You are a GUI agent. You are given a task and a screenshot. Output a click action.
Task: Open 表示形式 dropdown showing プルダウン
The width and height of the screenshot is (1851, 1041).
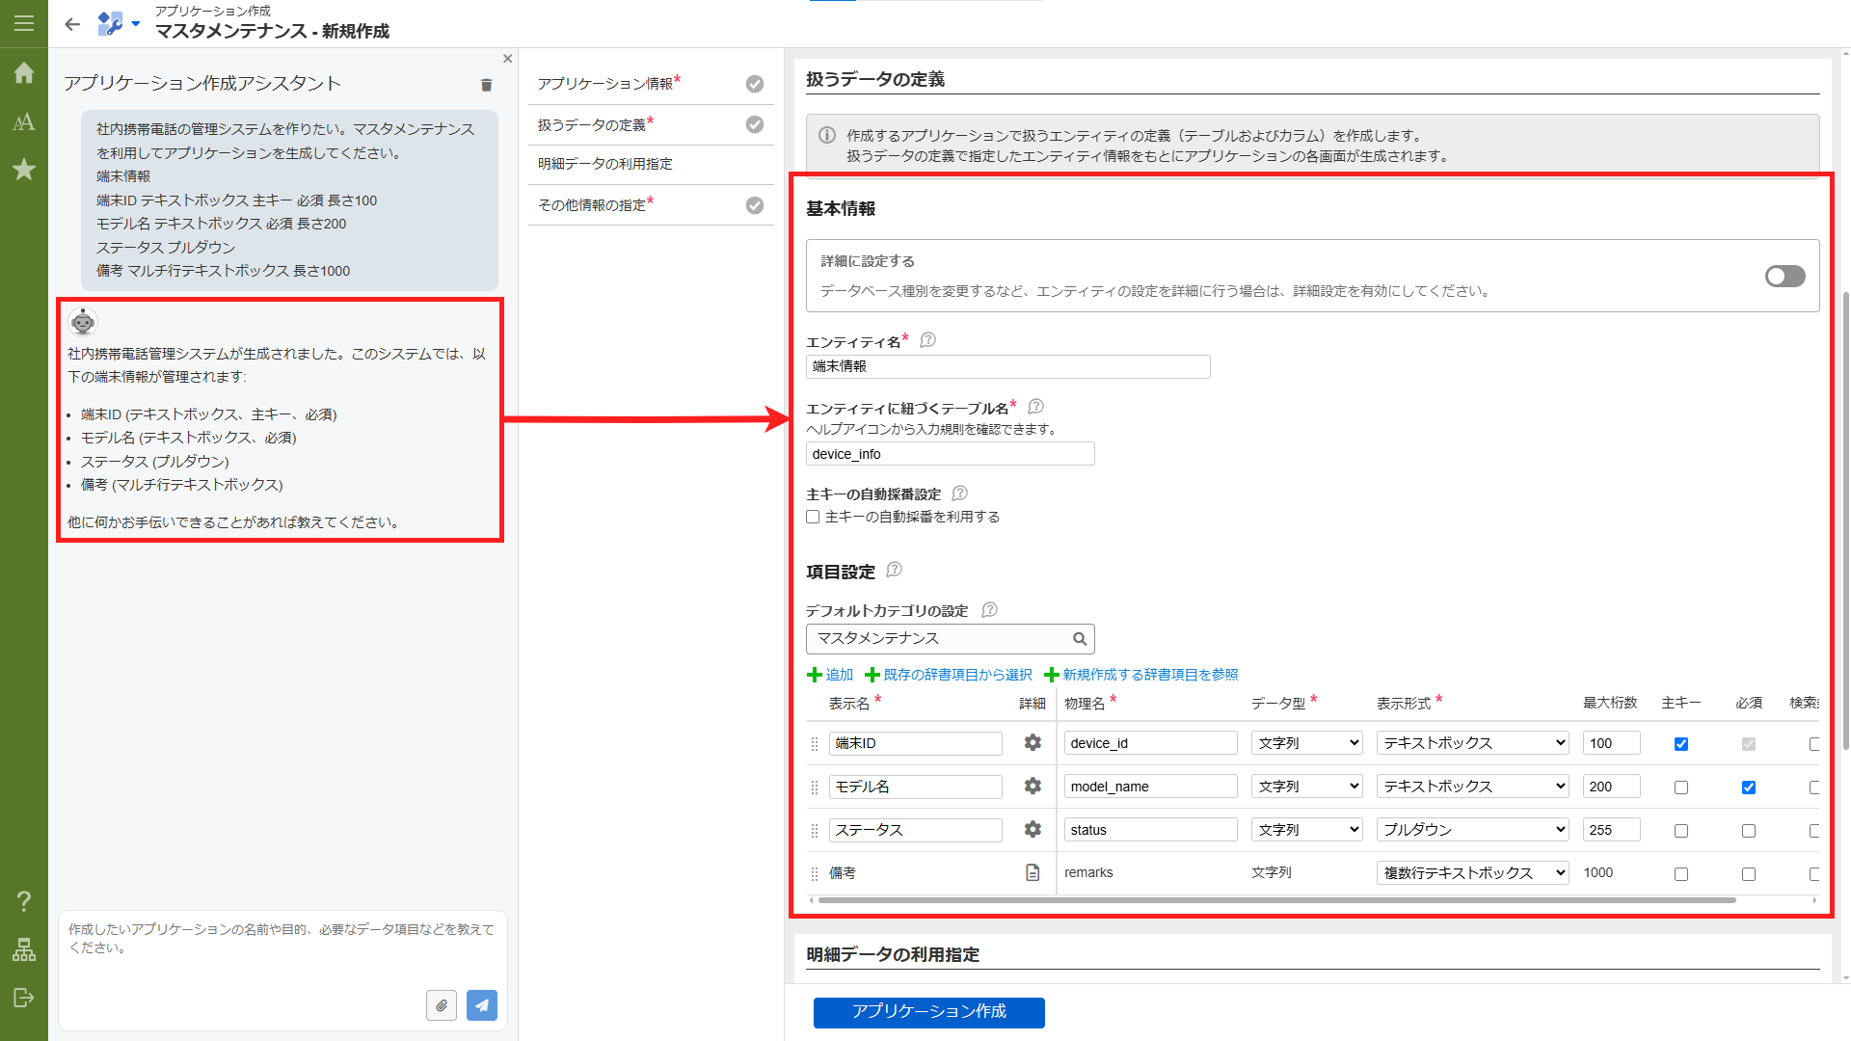[1471, 829]
